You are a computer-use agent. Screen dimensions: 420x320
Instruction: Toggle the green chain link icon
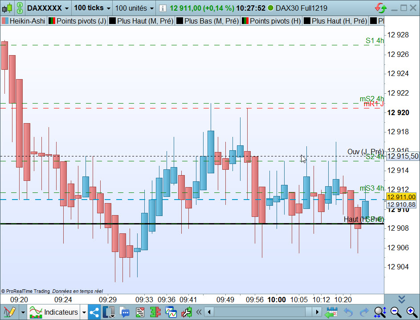[x=20, y=8]
